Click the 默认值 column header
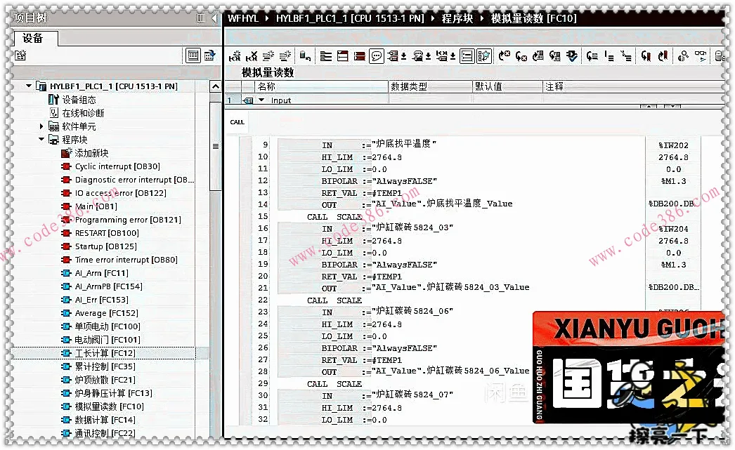Screen dimensions: 735x450 point(507,86)
